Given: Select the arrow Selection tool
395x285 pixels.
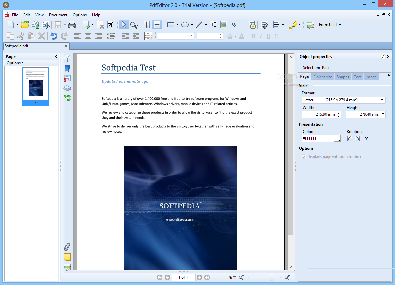Looking at the screenshot, I should 123,25.
